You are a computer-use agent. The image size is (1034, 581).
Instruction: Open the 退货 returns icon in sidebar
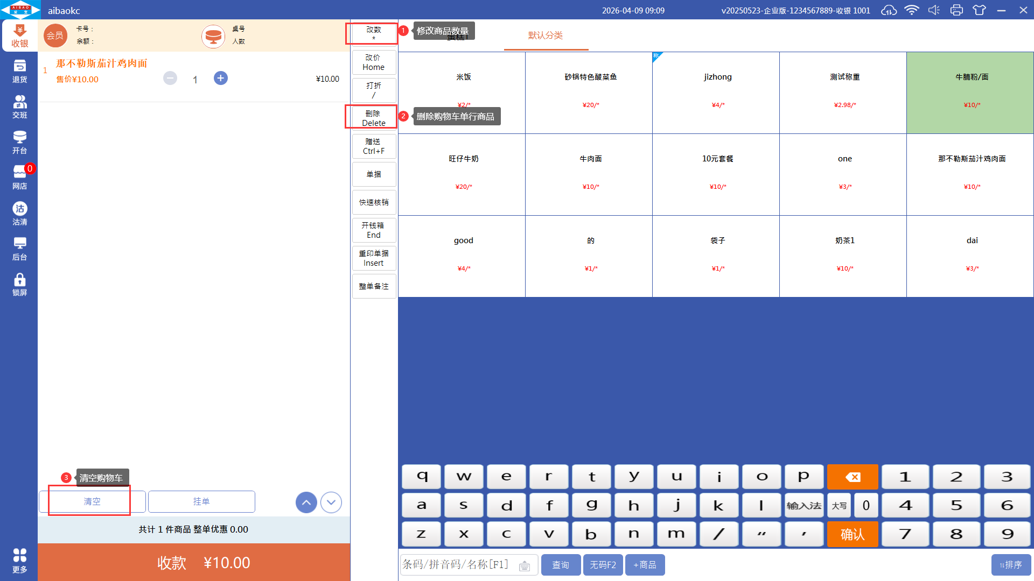(x=19, y=71)
